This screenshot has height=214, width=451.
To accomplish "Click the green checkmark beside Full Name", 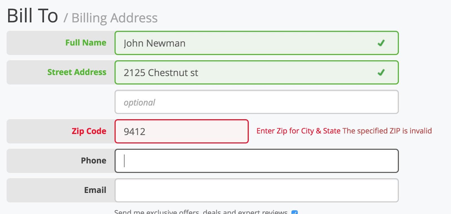I will point(382,43).
